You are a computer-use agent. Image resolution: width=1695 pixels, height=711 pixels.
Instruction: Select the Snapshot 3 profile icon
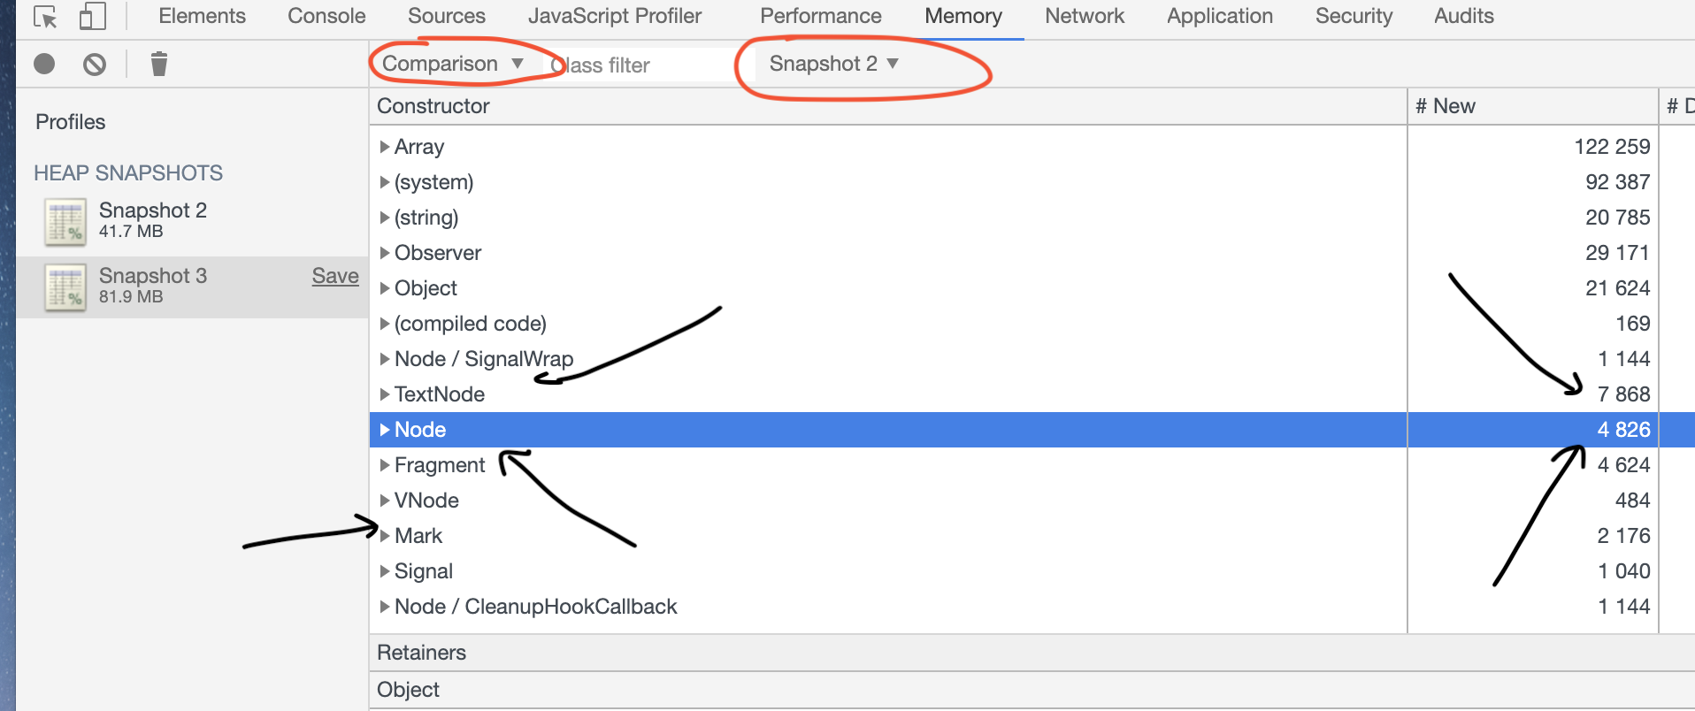(65, 287)
